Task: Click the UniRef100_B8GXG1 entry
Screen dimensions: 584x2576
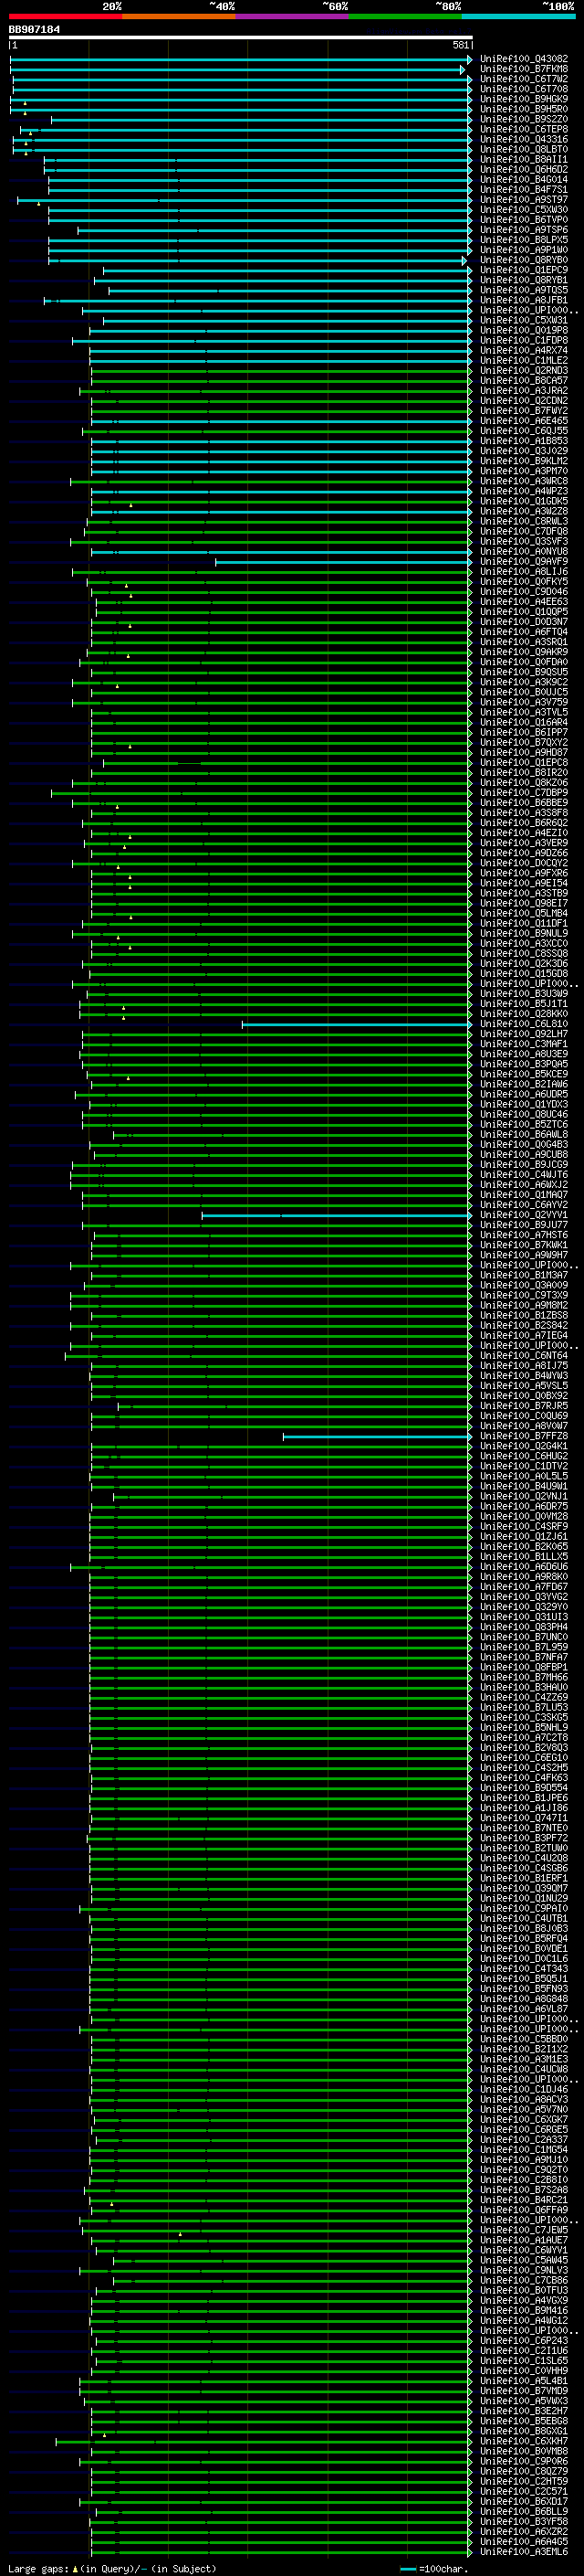Action: coord(524,2431)
